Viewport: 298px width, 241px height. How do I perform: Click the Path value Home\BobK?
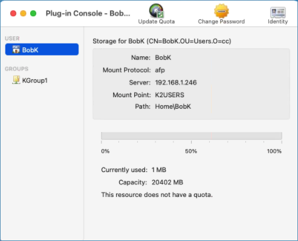tap(173, 106)
